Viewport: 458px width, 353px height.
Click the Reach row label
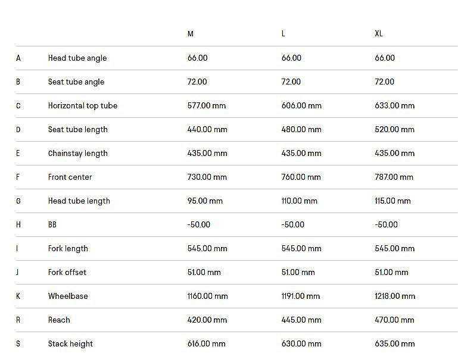[x=59, y=320]
